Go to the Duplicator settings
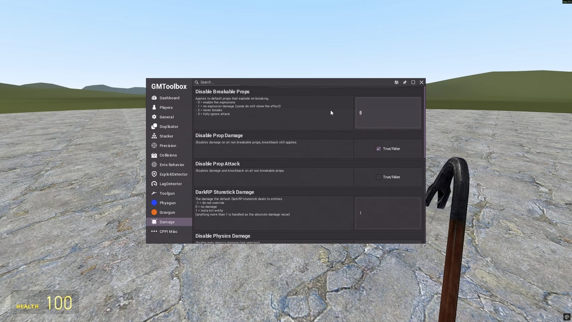 pos(169,126)
